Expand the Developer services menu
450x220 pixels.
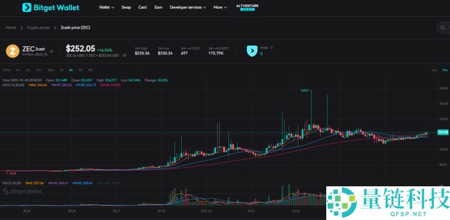[x=188, y=7]
